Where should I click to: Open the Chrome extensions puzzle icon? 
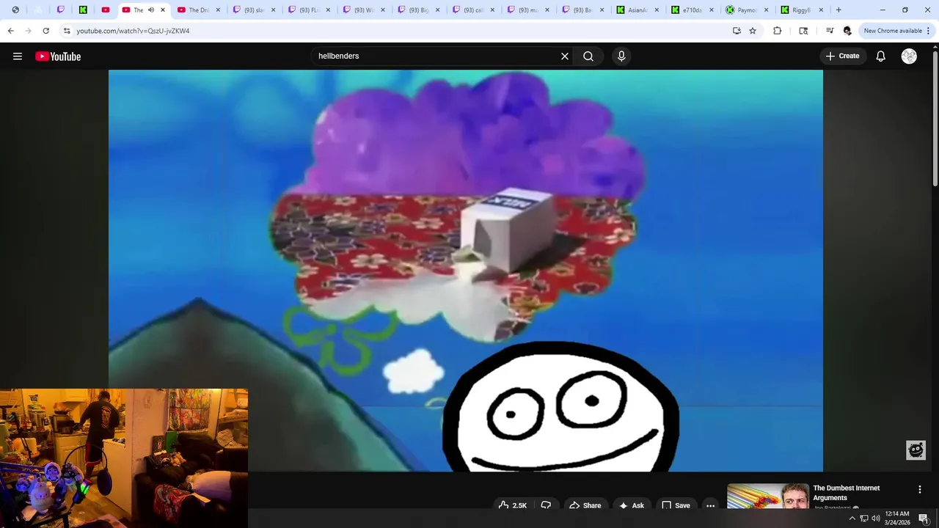(x=778, y=31)
